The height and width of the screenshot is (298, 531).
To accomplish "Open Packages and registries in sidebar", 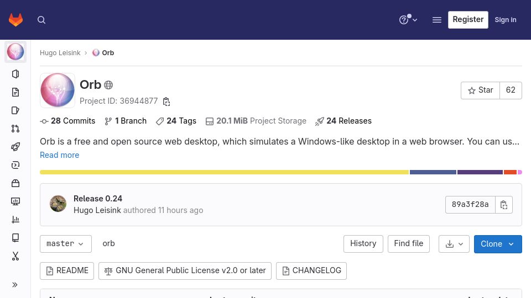I will tap(15, 183).
